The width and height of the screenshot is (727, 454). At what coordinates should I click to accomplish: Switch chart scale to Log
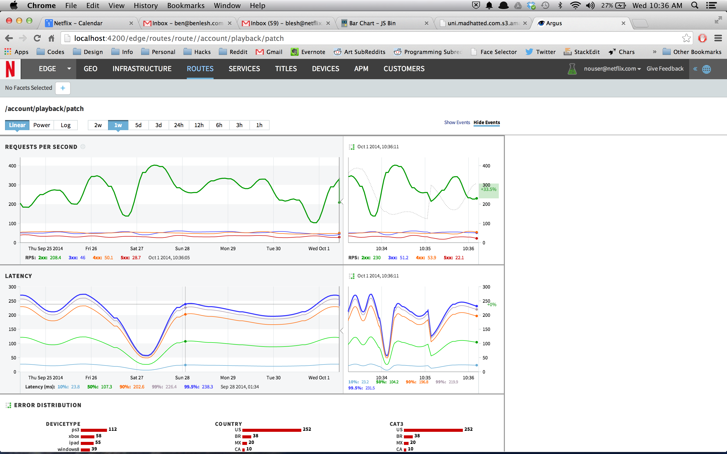tap(65, 125)
